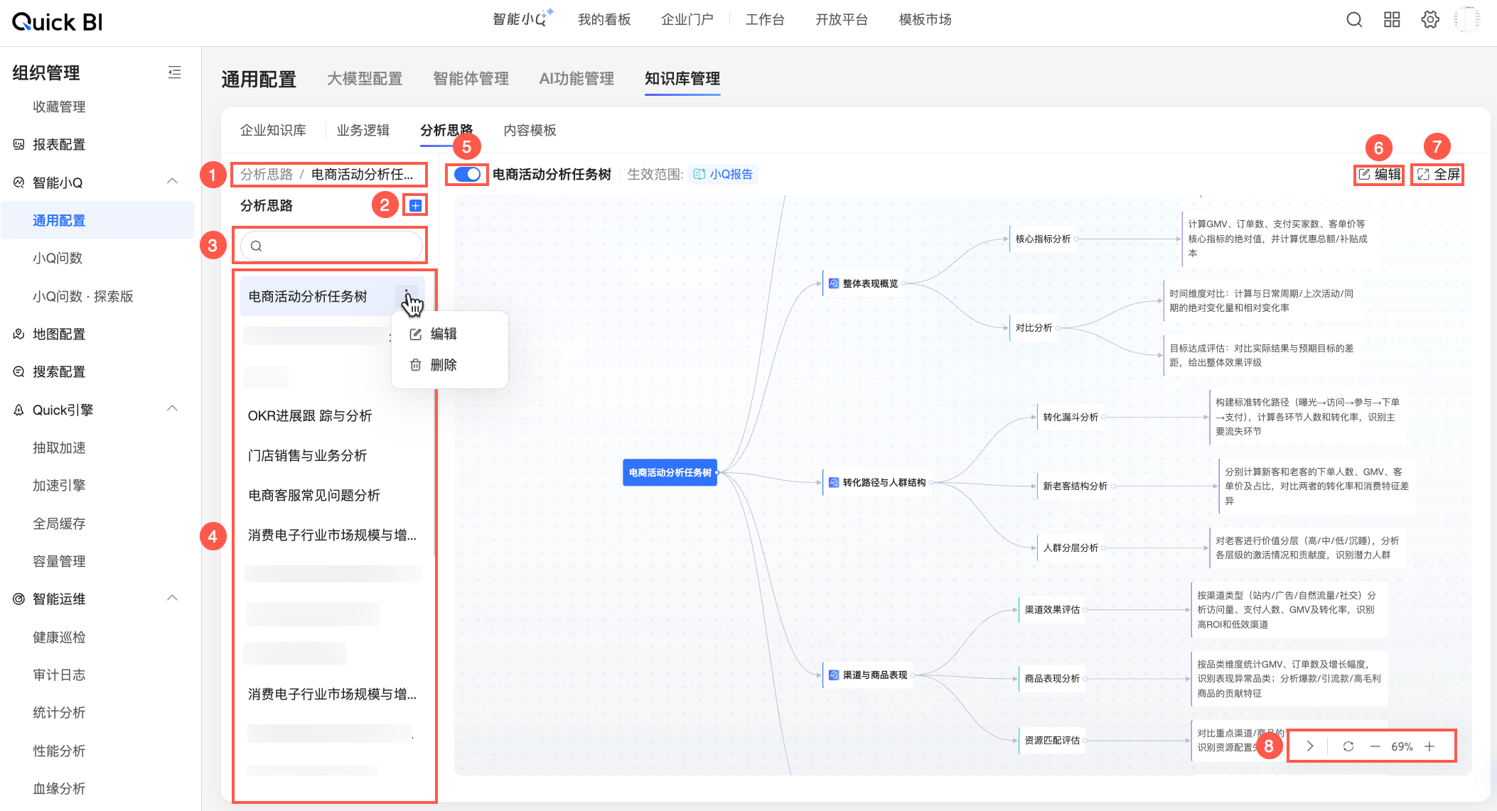This screenshot has height=811, width=1497.
Task: Collapse the 智能运维 sidebar section
Action: pyautogui.click(x=172, y=599)
